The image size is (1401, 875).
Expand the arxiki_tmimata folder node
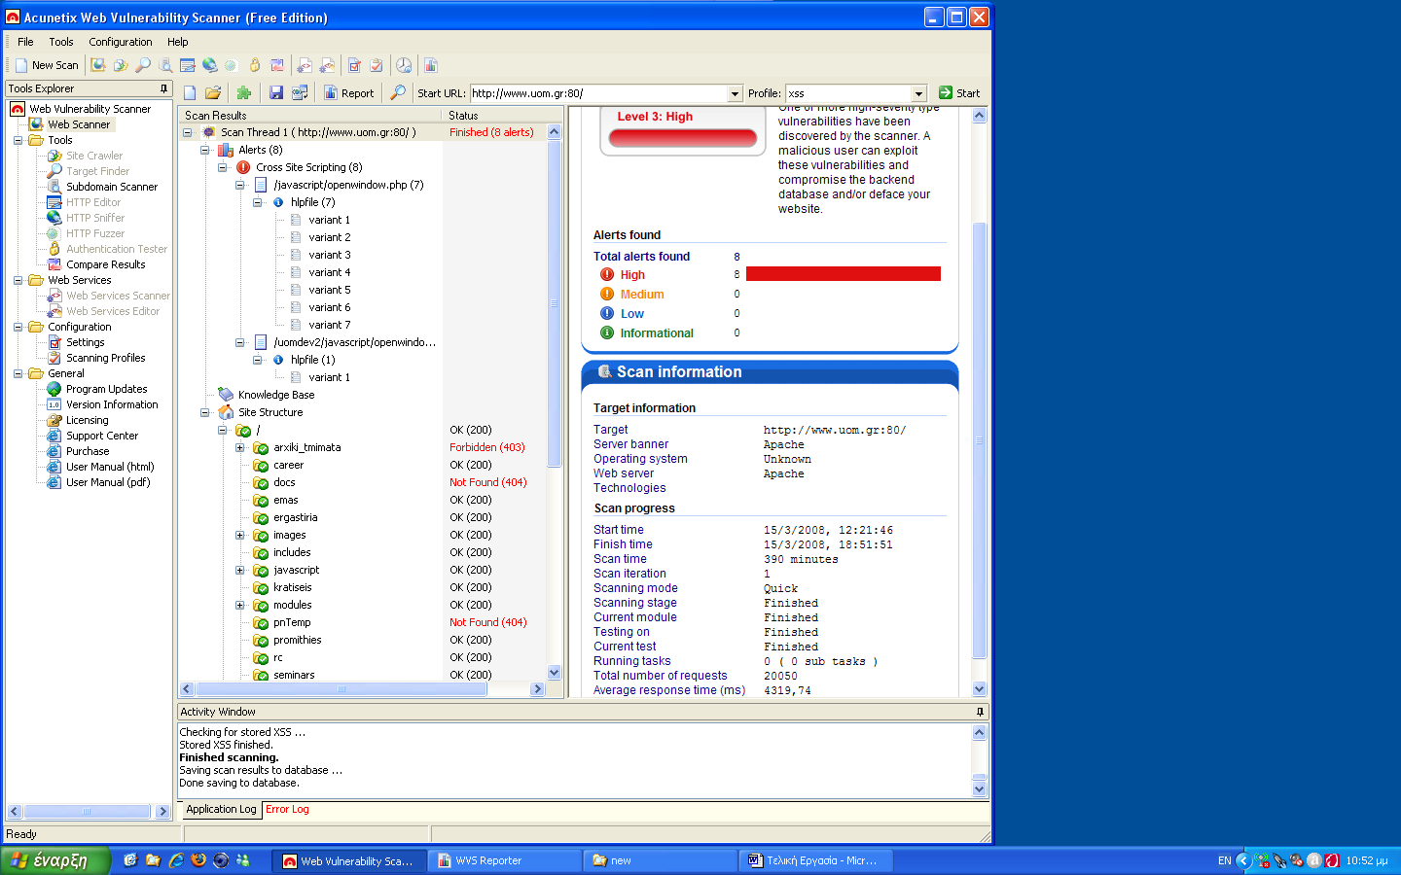tap(239, 448)
